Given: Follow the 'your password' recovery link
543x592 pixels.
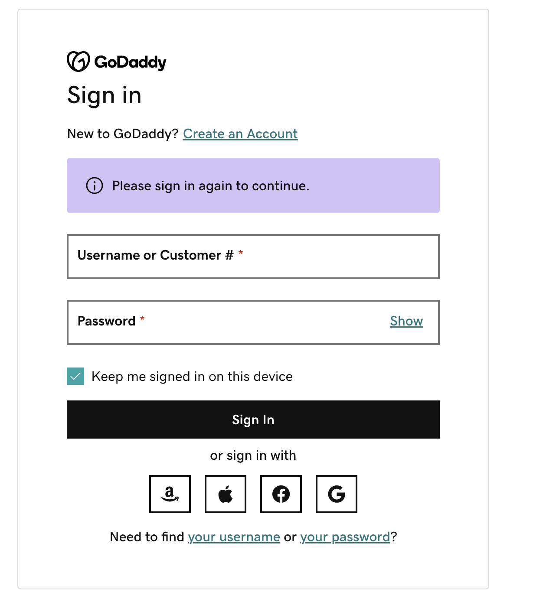Looking at the screenshot, I should 345,537.
